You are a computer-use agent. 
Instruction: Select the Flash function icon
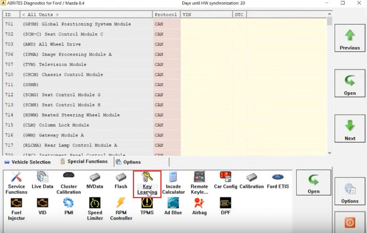[121, 180]
